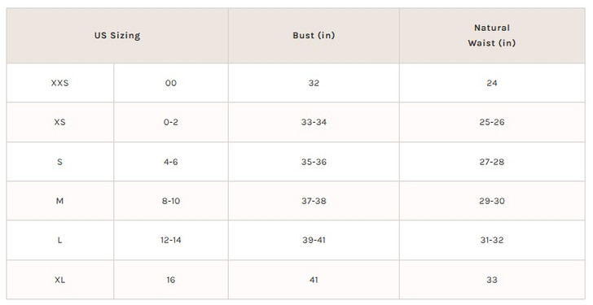593x305 pixels.
Task: Click the 8-10 numeric size cell
Action: [171, 201]
